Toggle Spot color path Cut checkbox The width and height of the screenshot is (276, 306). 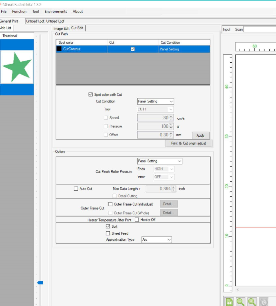click(x=91, y=94)
